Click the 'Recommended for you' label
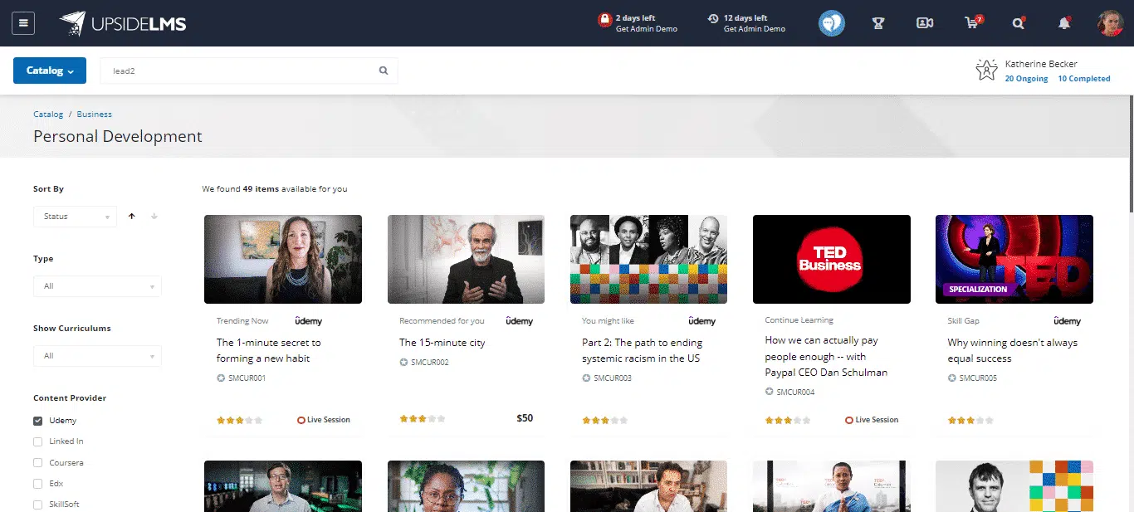Viewport: 1134px width, 512px height. 442,321
